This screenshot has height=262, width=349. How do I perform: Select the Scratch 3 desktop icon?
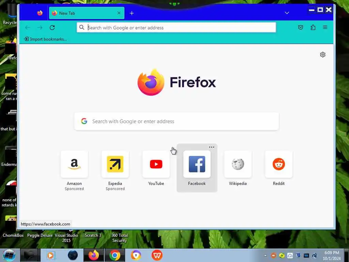93,235
